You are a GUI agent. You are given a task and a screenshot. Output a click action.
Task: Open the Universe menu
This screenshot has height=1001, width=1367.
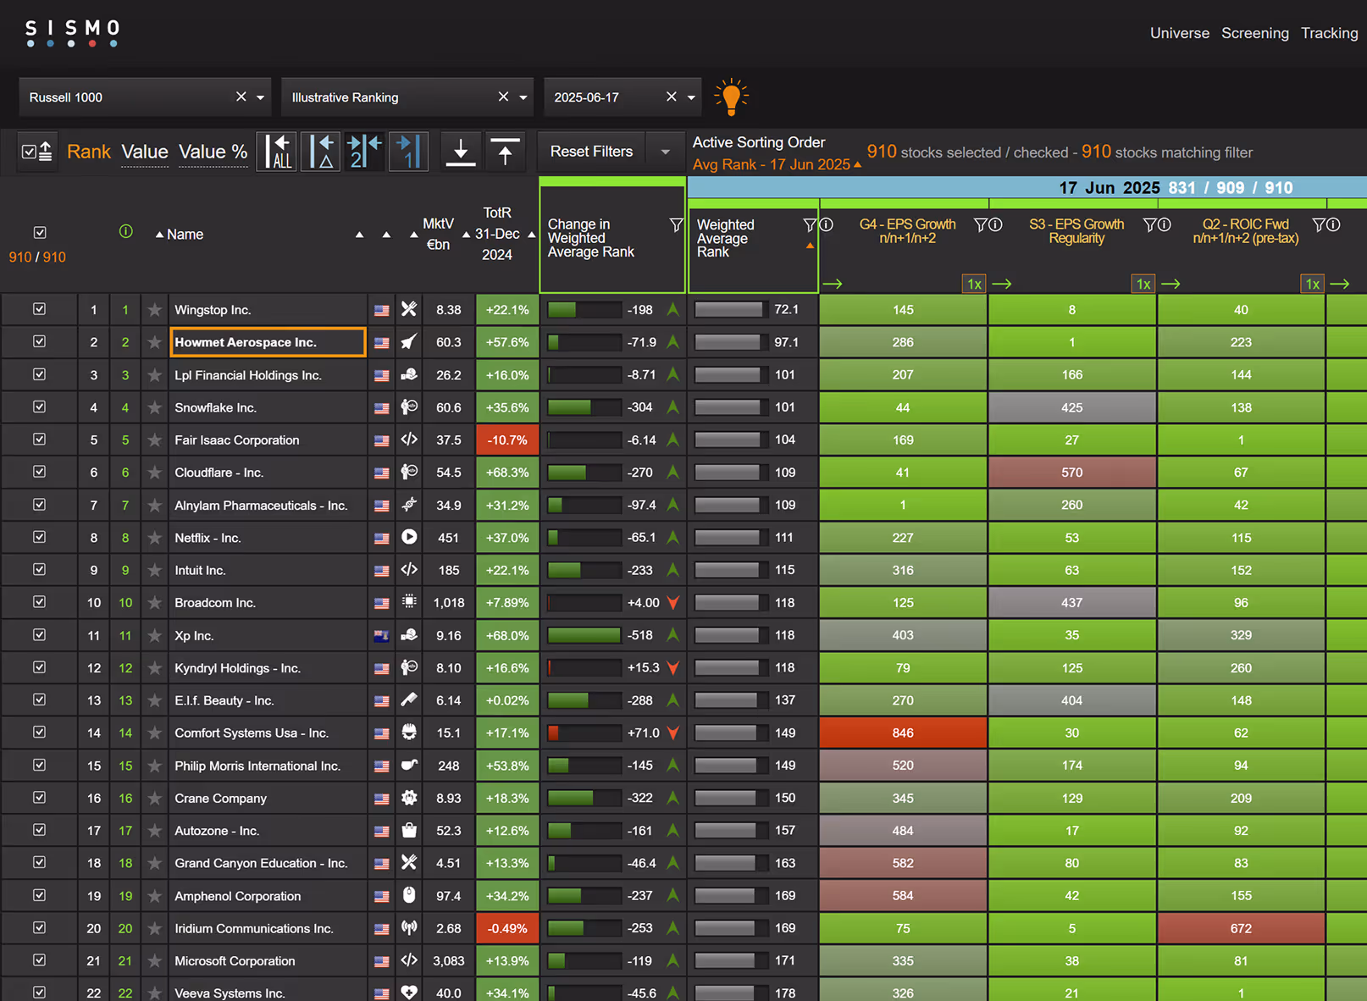tap(1179, 33)
